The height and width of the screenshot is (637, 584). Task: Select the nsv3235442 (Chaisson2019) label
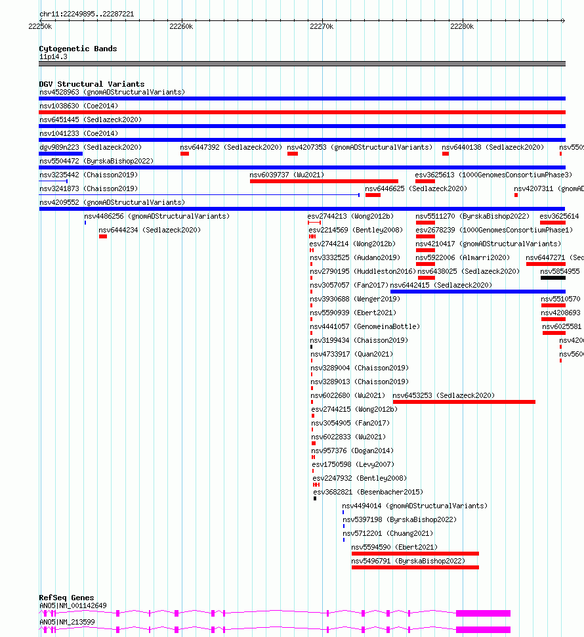point(89,175)
